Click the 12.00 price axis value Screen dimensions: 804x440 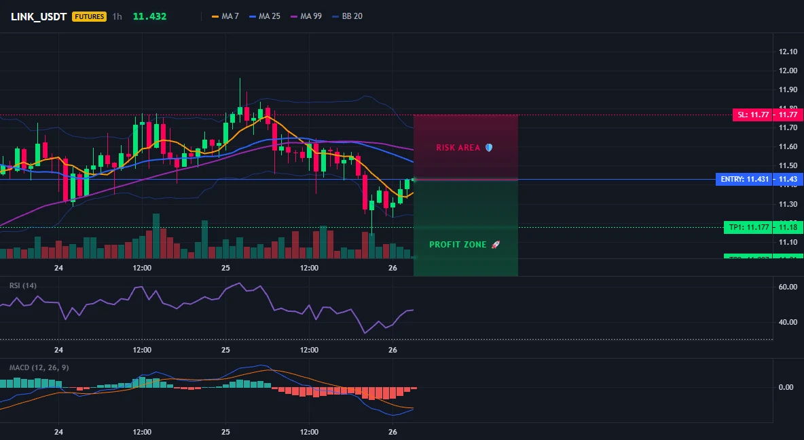(x=788, y=71)
